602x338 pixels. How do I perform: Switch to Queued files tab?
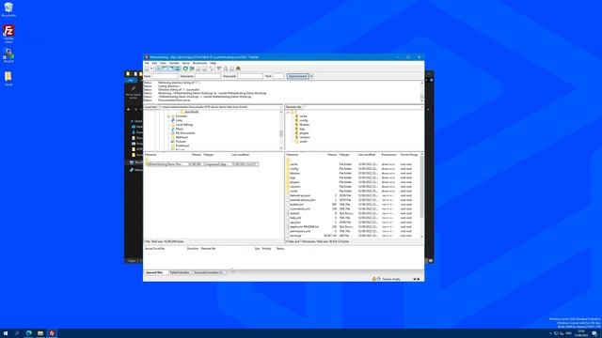155,272
